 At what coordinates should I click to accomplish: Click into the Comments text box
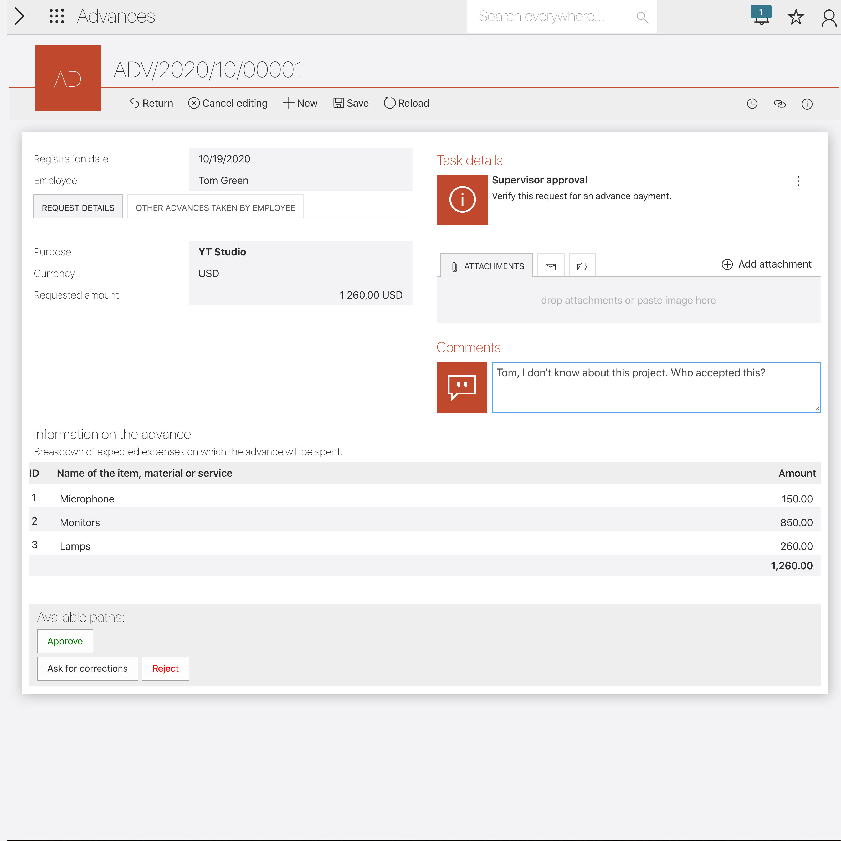pos(655,387)
